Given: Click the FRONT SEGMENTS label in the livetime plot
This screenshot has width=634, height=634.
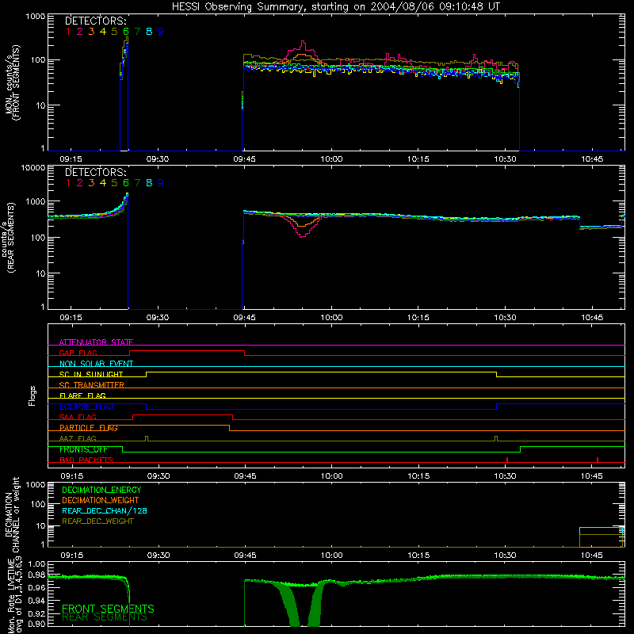Looking at the screenshot, I should point(108,609).
